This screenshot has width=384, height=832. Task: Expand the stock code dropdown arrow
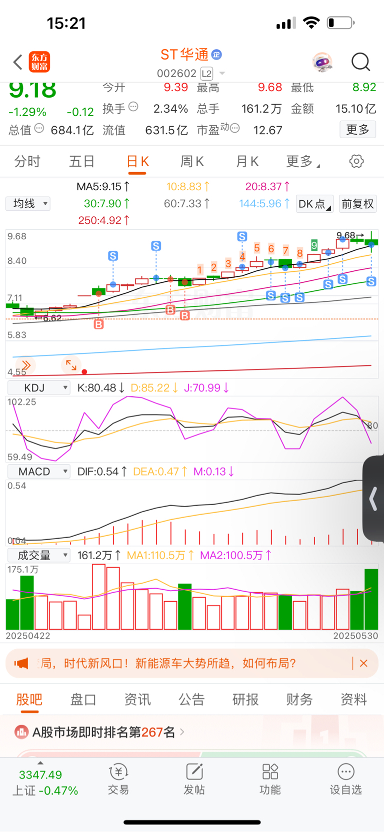click(222, 74)
